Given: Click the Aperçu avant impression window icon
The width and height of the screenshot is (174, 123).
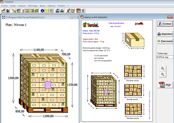Looking at the screenshot, I should [82, 17].
